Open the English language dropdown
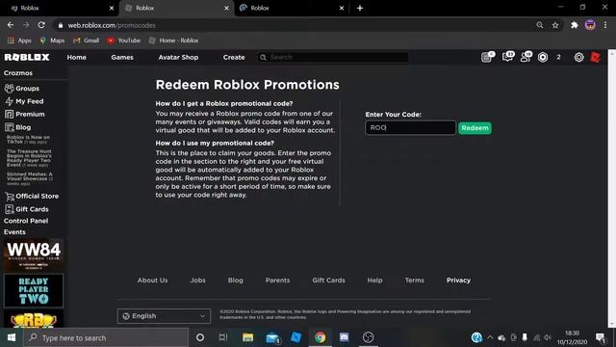Screen dimensions: 616x347 click(164, 316)
